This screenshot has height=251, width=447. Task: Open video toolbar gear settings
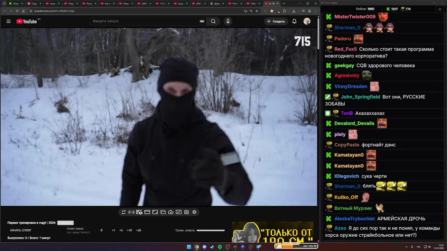click(x=194, y=212)
